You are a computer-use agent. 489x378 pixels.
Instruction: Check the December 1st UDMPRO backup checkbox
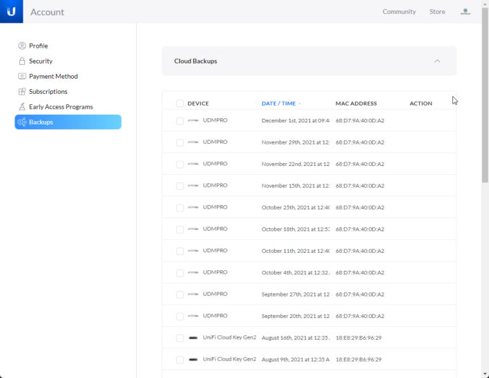pyautogui.click(x=180, y=120)
